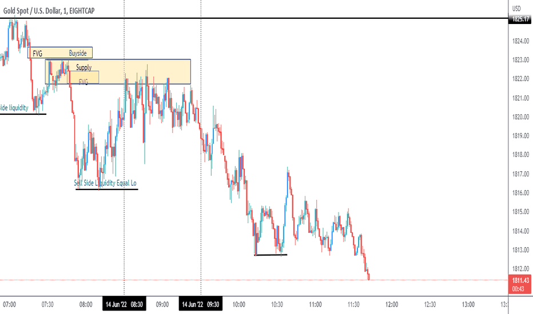Viewport: 533px width, 314px height.
Task: Click the 1813.00 price axis value
Action: click(x=521, y=249)
